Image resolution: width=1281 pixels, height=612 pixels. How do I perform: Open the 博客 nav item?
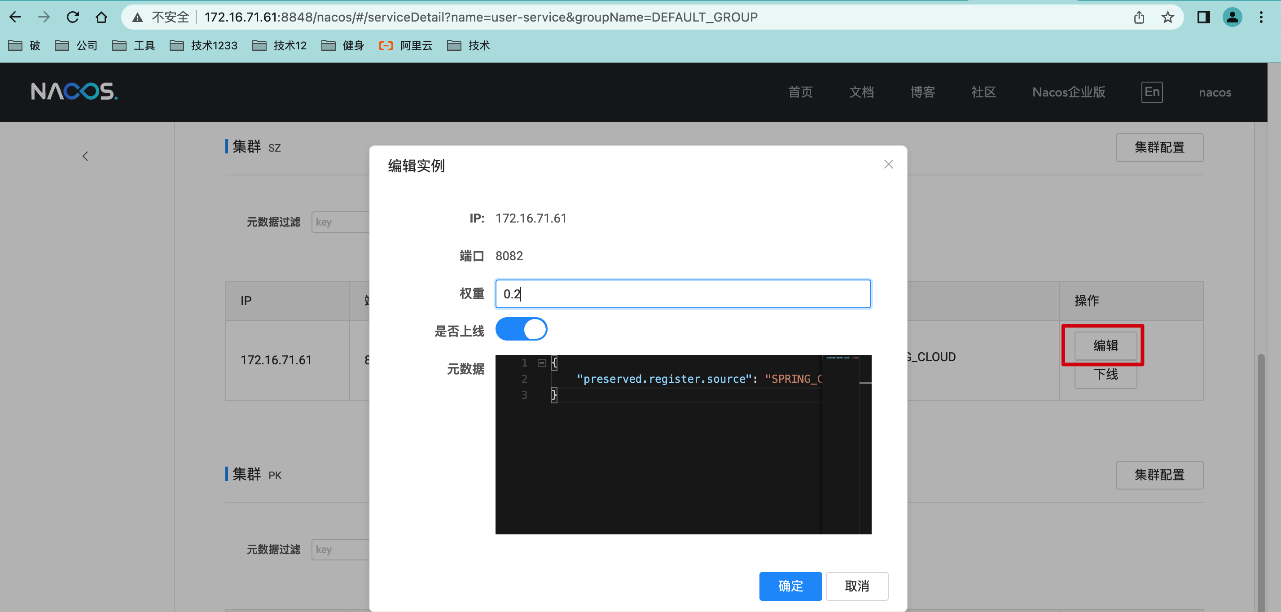[922, 92]
